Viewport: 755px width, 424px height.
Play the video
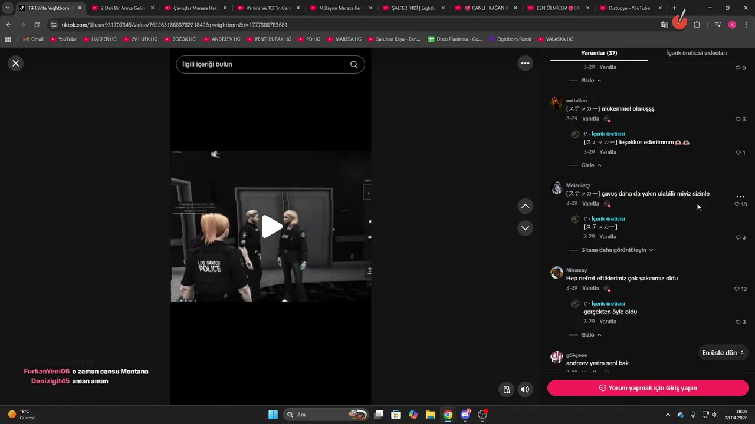point(271,227)
